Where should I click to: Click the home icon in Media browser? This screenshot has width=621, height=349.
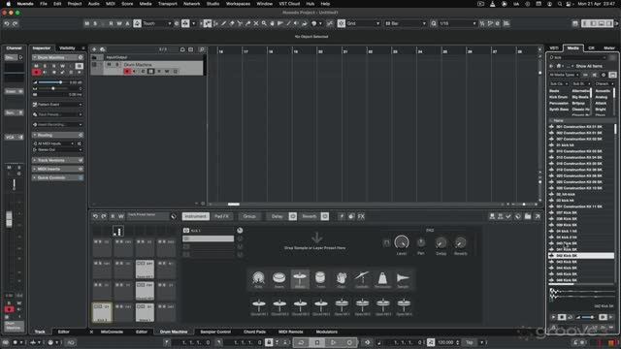[559, 66]
